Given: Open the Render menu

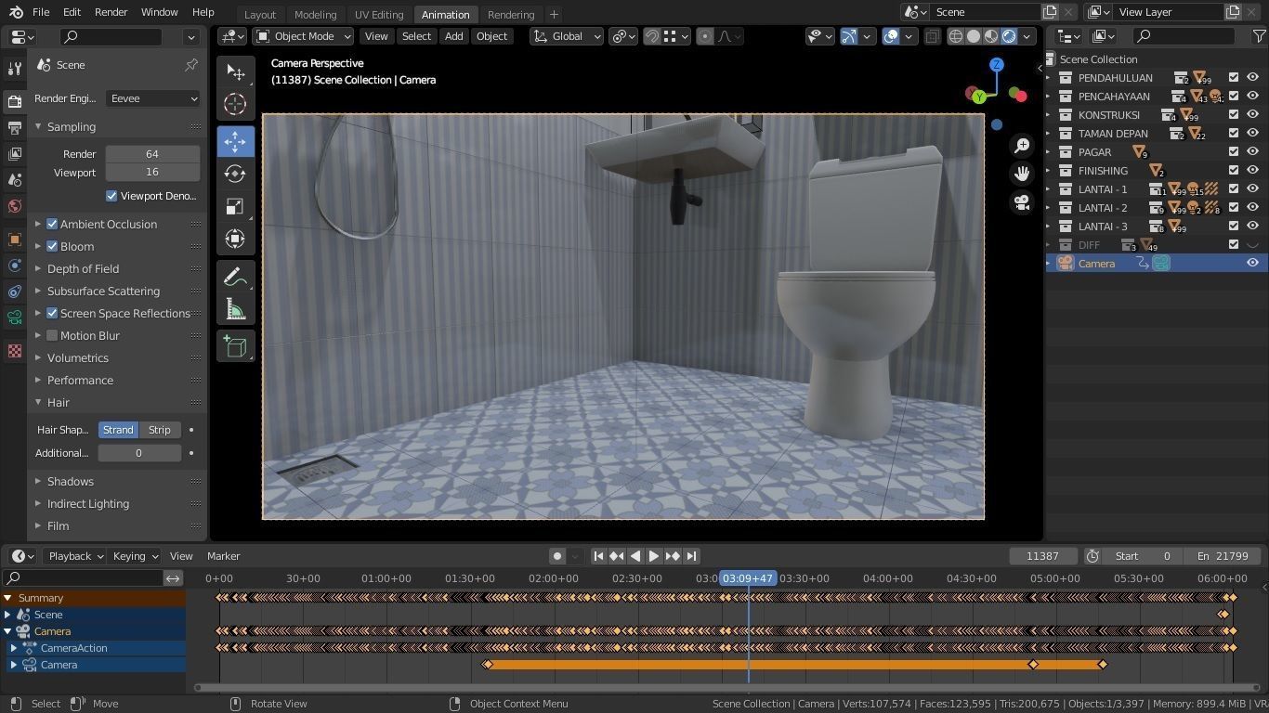Looking at the screenshot, I should (x=111, y=12).
